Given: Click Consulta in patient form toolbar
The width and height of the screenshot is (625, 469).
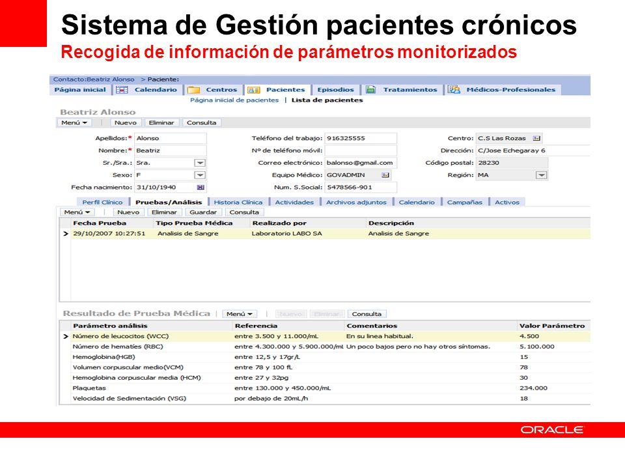Looking at the screenshot, I should [202, 123].
